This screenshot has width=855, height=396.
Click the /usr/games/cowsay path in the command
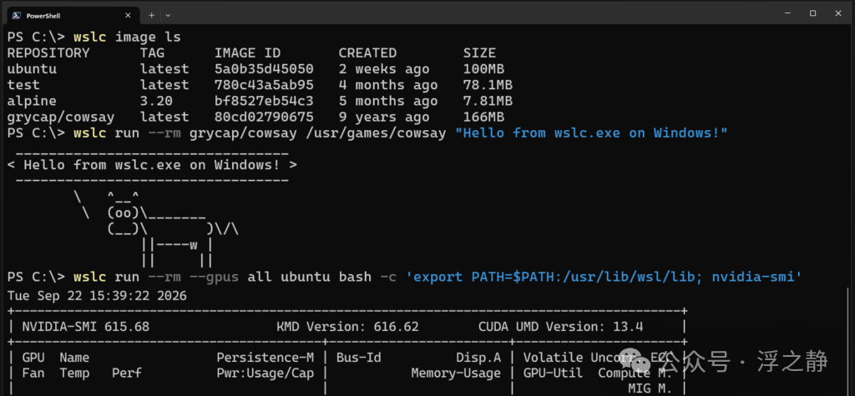(376, 133)
